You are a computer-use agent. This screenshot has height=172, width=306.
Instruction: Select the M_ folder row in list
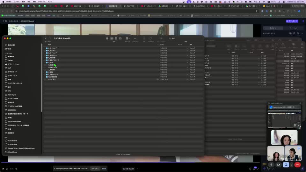coord(123,77)
